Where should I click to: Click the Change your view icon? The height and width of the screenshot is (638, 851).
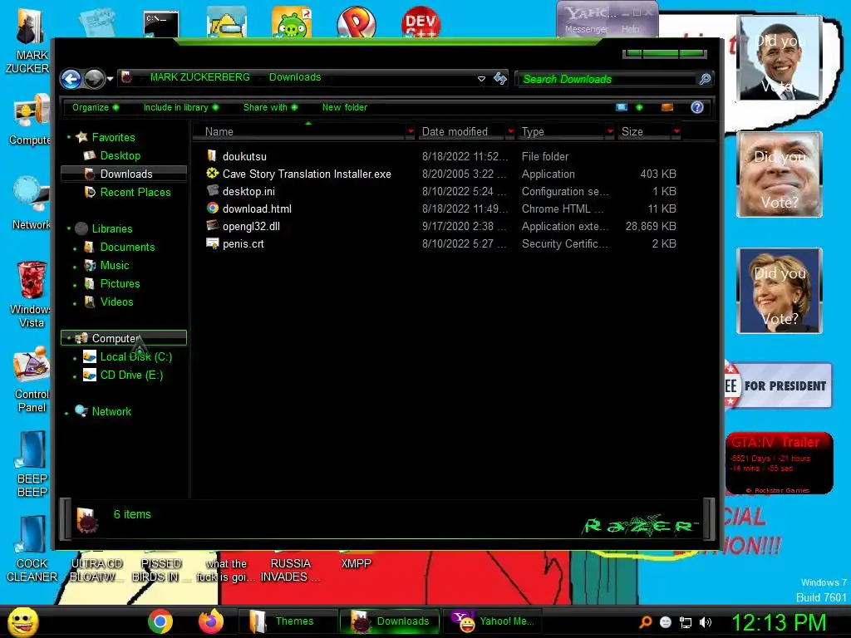pos(622,107)
